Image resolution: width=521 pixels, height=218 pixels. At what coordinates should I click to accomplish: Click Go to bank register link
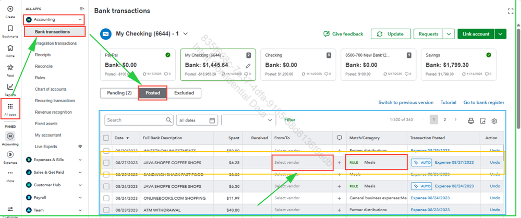pos(484,102)
